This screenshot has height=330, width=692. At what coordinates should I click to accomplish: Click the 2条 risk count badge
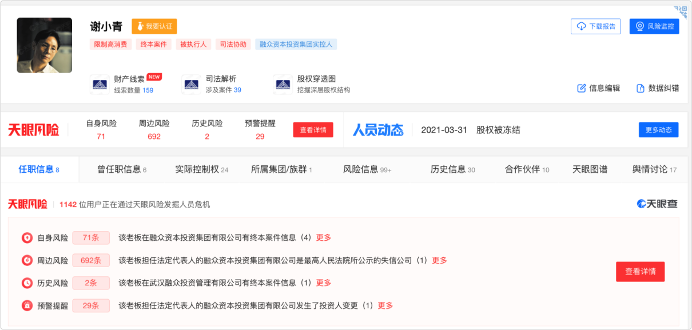[x=91, y=283]
